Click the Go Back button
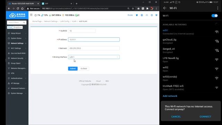The width and height of the screenshot is (222, 125). [84, 68]
